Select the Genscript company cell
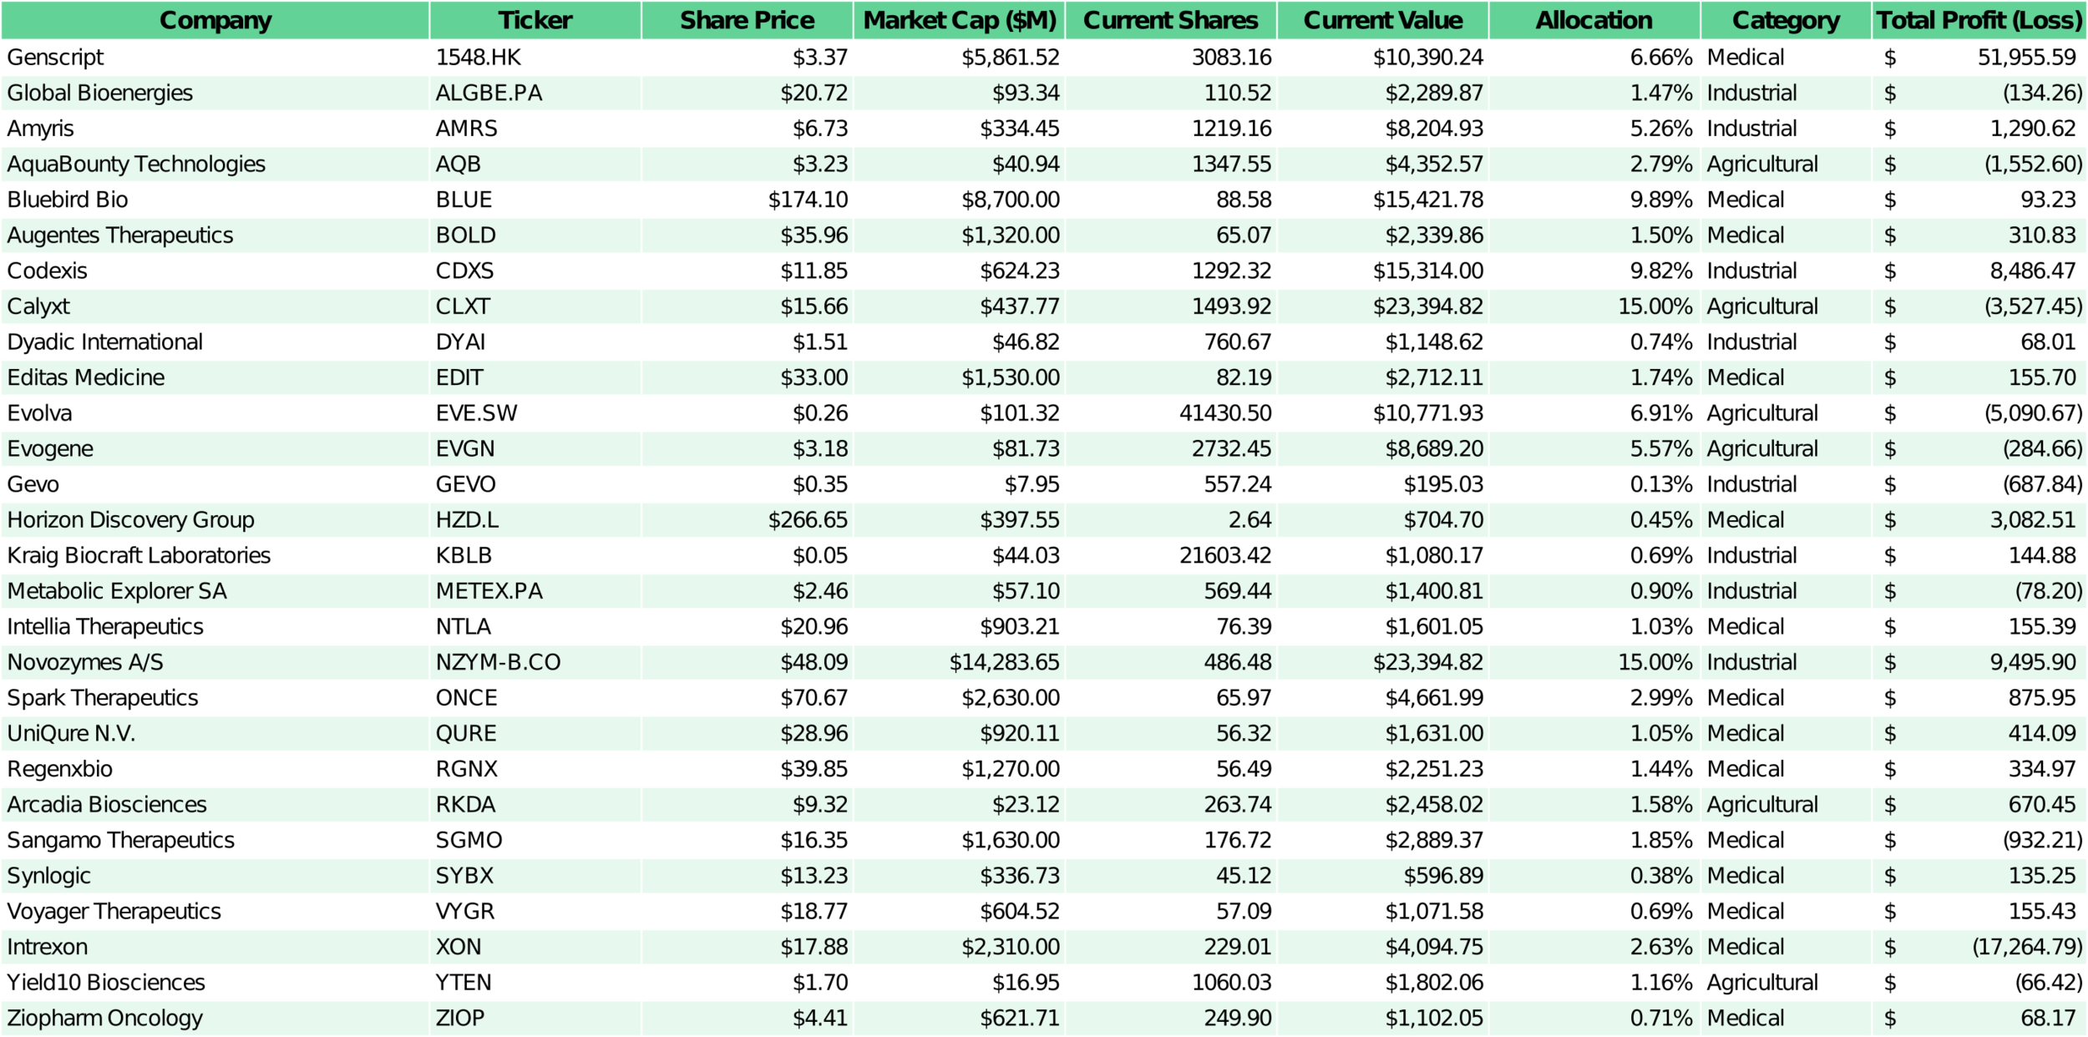 [215, 58]
